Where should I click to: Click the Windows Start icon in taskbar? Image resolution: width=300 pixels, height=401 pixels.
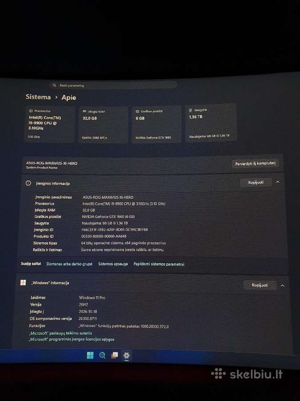[90, 355]
